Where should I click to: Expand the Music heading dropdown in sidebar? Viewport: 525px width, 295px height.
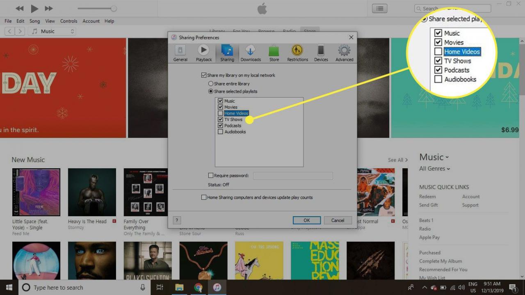point(434,157)
